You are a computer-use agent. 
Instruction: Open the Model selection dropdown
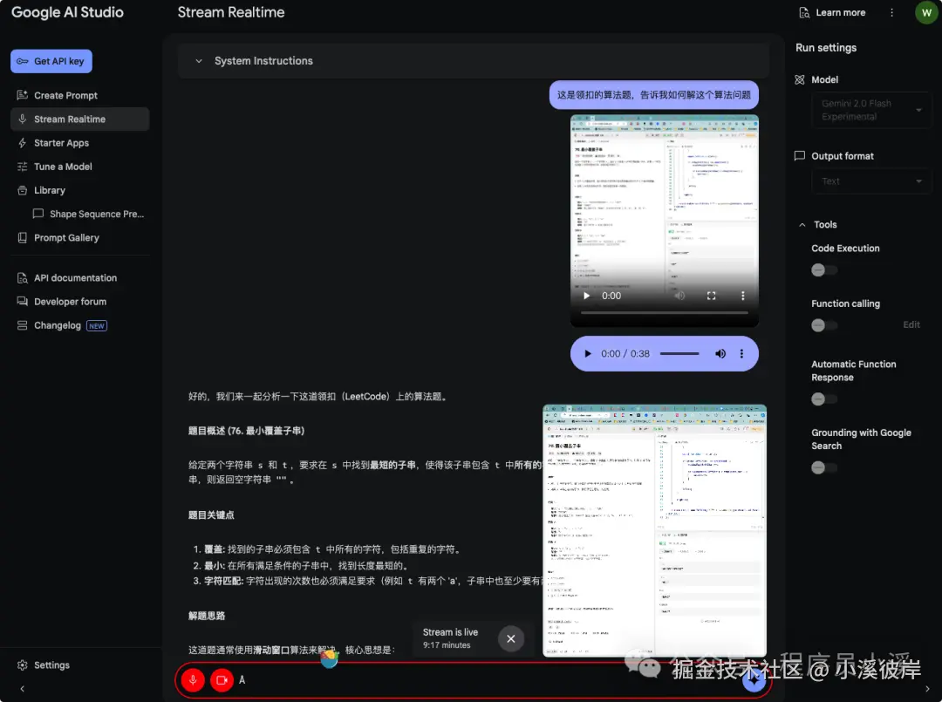coord(870,109)
